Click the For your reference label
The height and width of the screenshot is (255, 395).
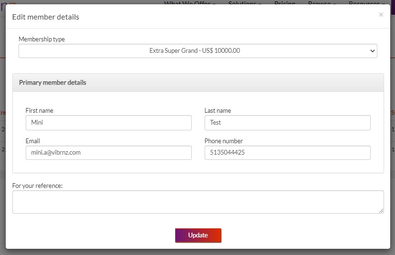point(37,186)
